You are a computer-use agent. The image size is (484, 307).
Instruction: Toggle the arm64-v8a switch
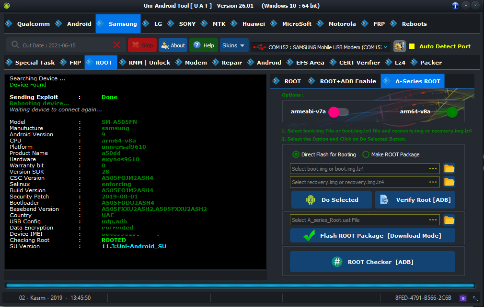[446, 112]
